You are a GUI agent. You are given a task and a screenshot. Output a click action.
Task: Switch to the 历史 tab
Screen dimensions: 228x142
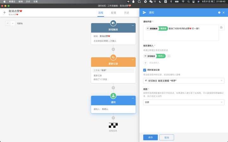[126, 13]
